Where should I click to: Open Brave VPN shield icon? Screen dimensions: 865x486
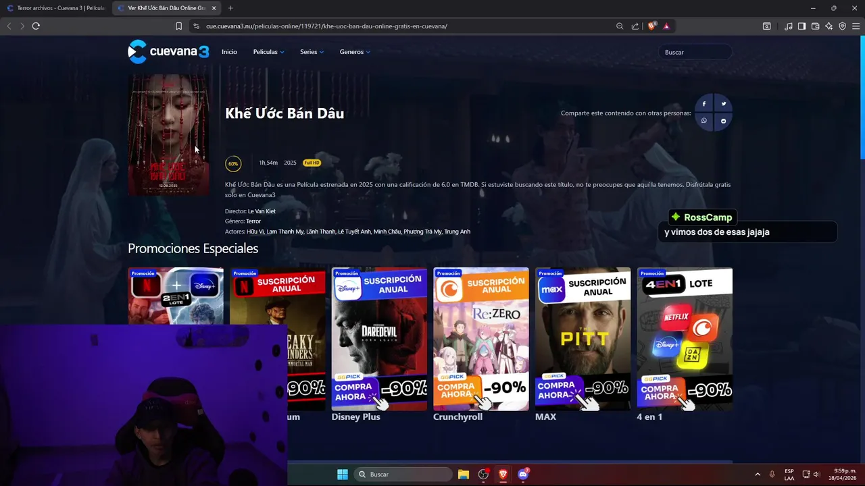[842, 26]
